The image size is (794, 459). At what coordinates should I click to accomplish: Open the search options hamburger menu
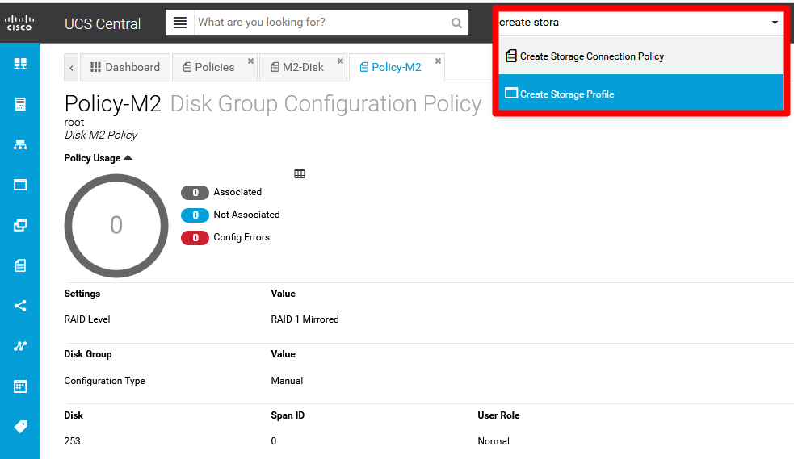[x=180, y=23]
